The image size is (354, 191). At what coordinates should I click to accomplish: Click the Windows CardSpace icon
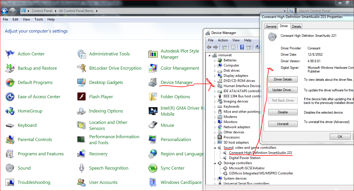pos(153,182)
